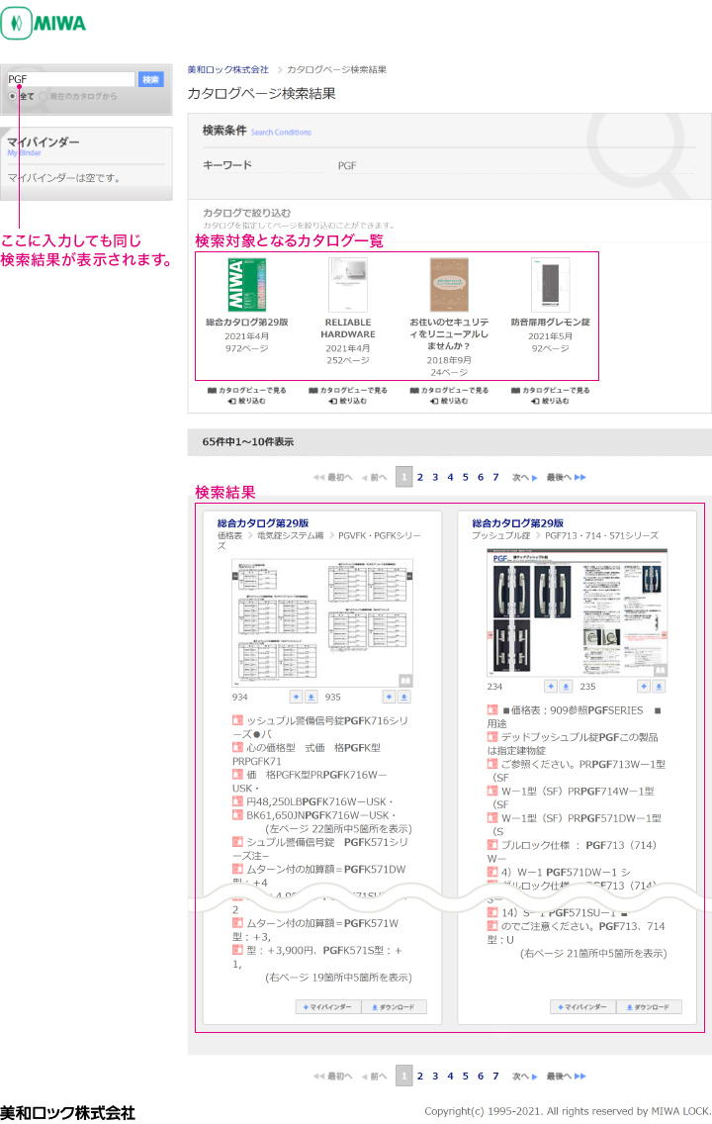Click red page icon beside '円48,250LBPGFK716W' line
Viewport: 712px width, 1124px height.
pyautogui.click(x=237, y=801)
